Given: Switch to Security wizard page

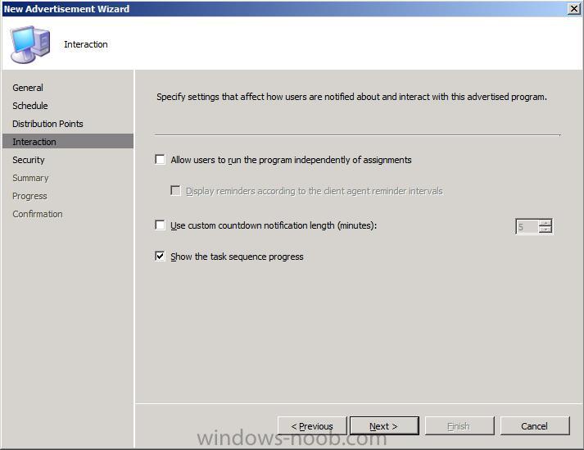Looking at the screenshot, I should pos(29,160).
